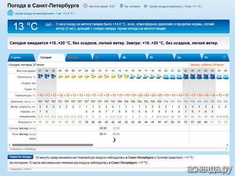
Task: Collapse news via Свернуть текст
Action: pyautogui.click(x=21, y=169)
